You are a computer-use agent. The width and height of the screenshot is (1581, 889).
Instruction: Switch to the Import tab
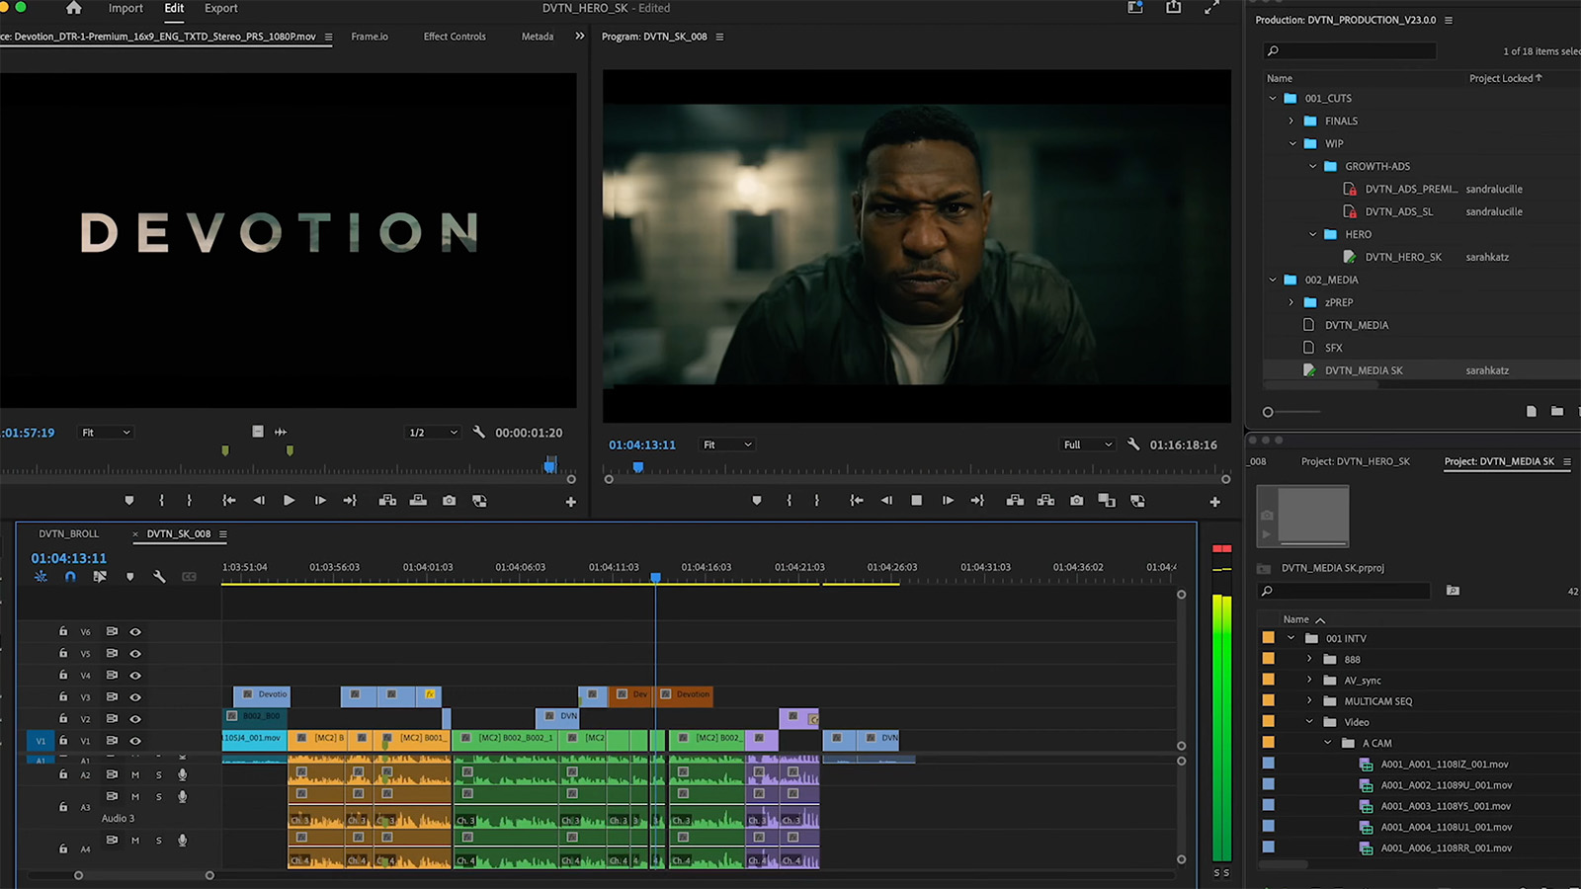tap(125, 8)
